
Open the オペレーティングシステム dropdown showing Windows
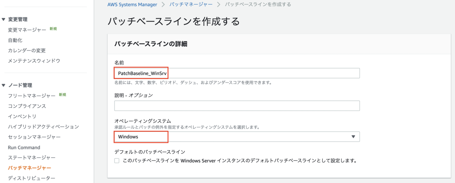[237, 137]
